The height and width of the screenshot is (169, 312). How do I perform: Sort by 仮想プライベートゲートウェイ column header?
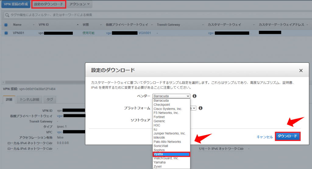(x=127, y=25)
